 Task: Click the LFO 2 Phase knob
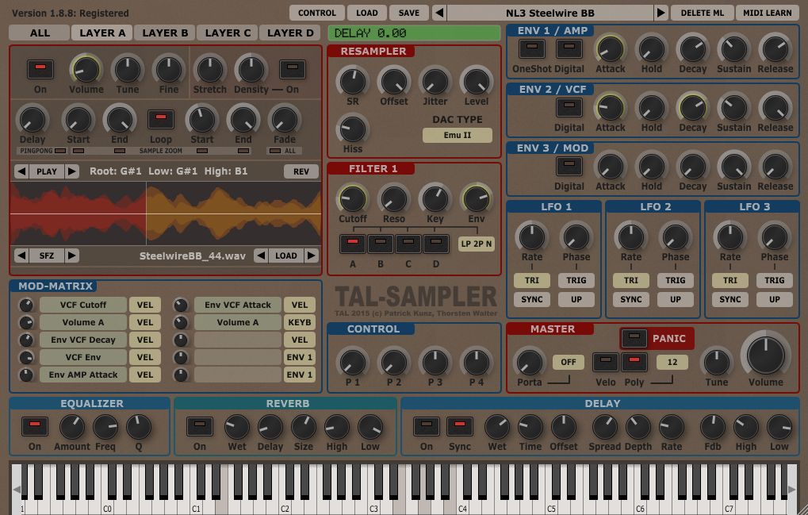[x=675, y=236]
